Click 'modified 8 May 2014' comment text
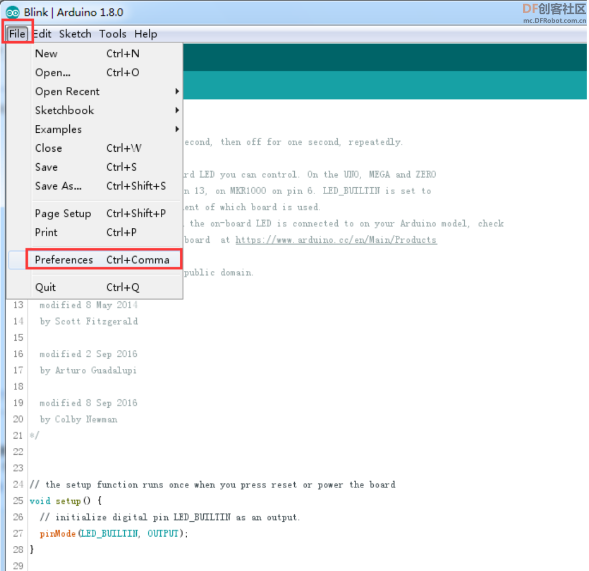 point(89,305)
